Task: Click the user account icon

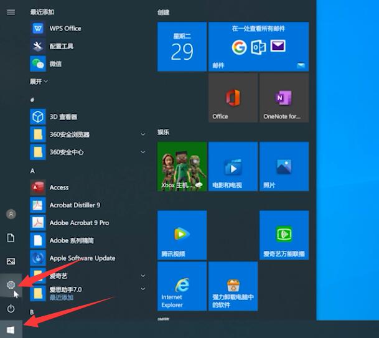Action: 11,214
